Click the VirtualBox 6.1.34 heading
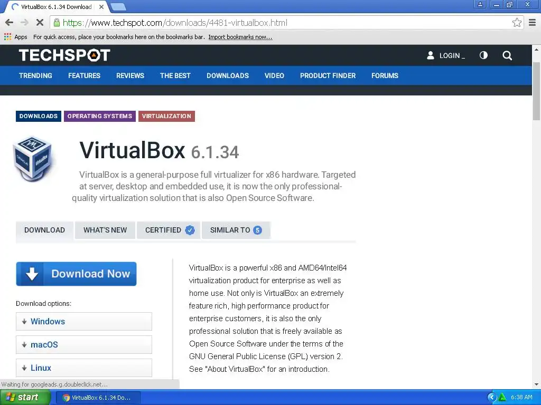541x405 pixels. coord(159,150)
